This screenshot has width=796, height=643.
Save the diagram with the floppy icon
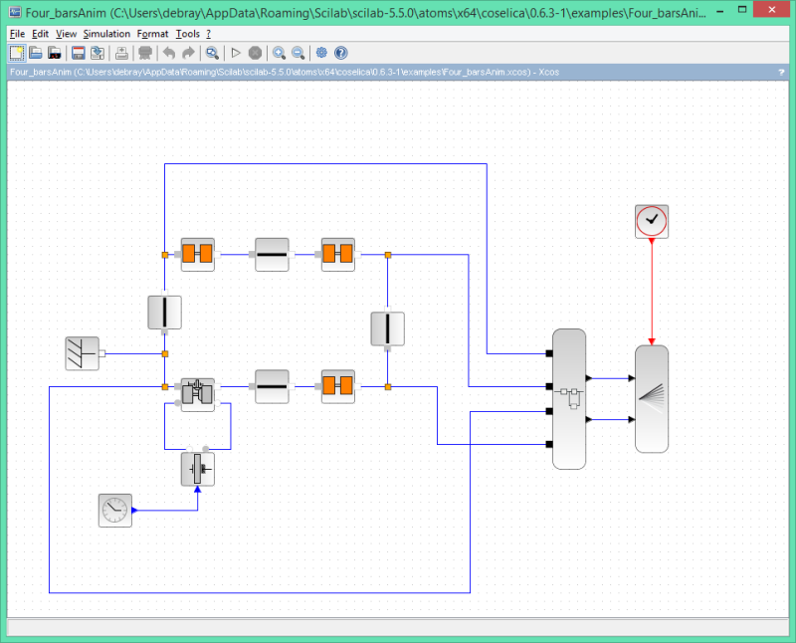(x=79, y=53)
